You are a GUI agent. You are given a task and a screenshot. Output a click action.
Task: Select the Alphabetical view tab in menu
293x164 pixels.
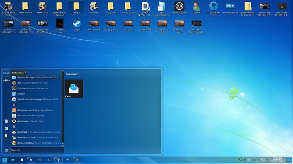click(x=6, y=73)
